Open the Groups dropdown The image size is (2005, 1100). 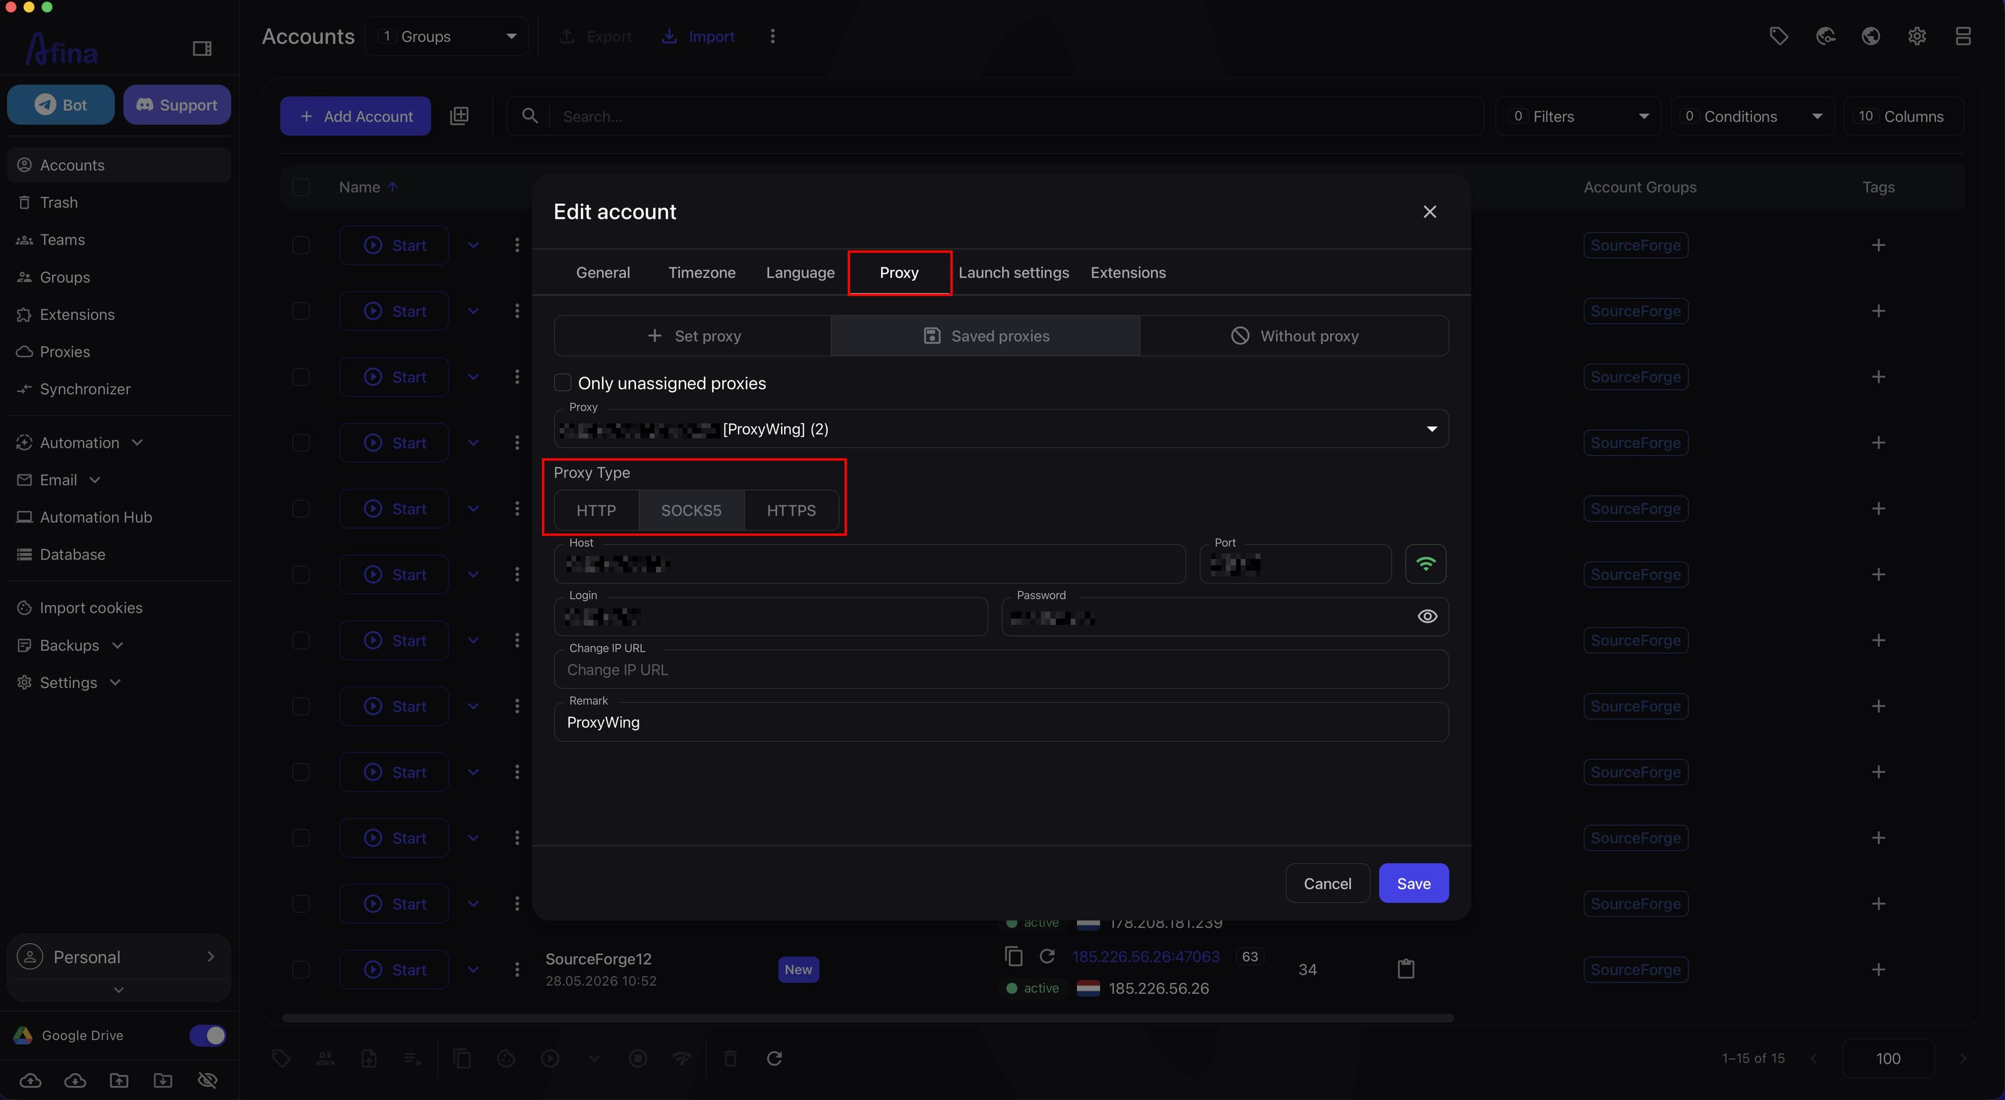[x=447, y=36]
